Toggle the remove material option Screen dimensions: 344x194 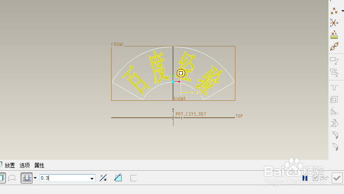tap(118, 178)
